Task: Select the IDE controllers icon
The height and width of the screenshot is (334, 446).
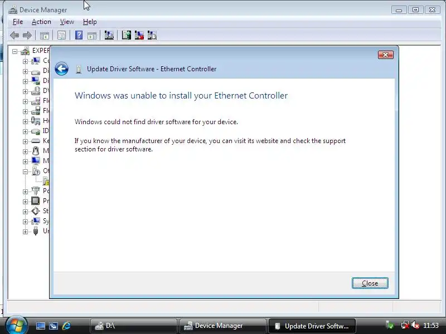Action: click(x=36, y=131)
